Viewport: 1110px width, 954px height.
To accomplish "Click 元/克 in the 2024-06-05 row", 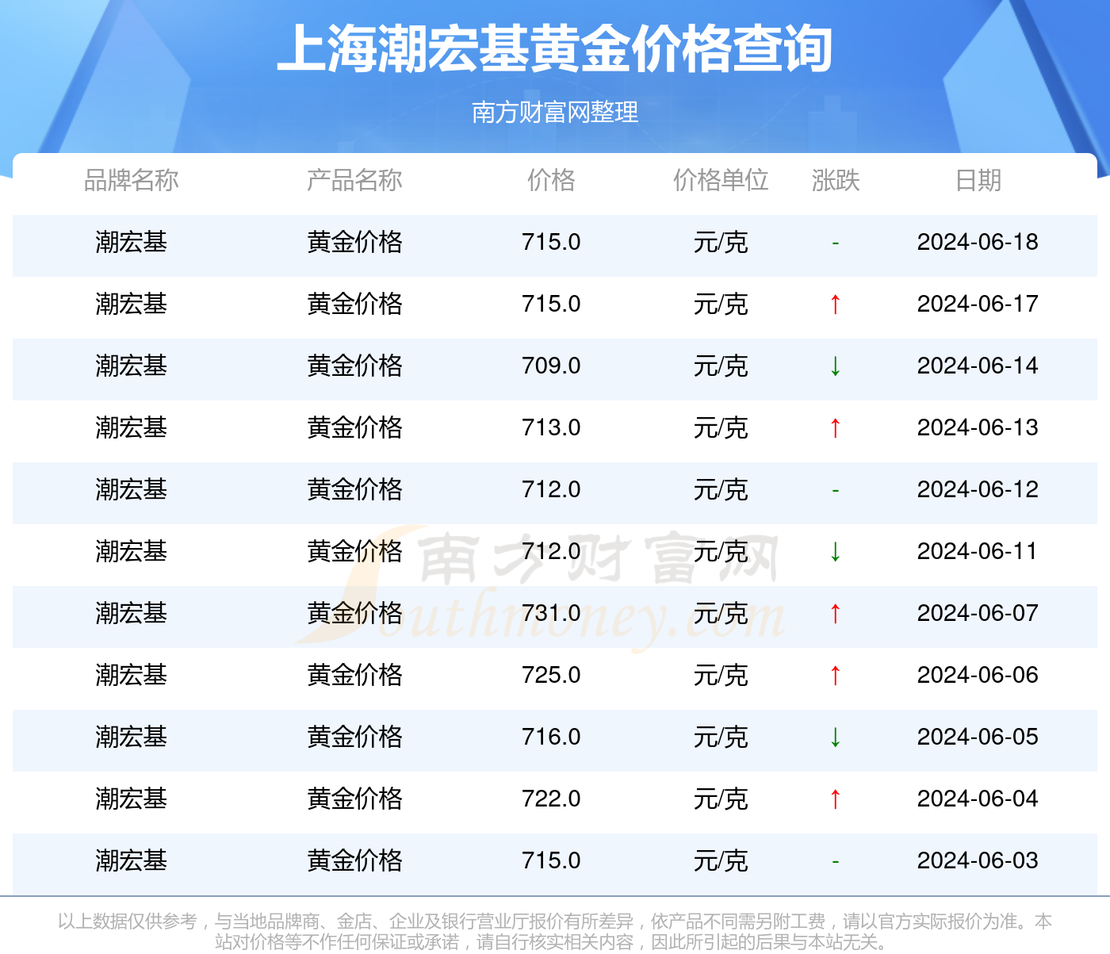I will point(721,737).
